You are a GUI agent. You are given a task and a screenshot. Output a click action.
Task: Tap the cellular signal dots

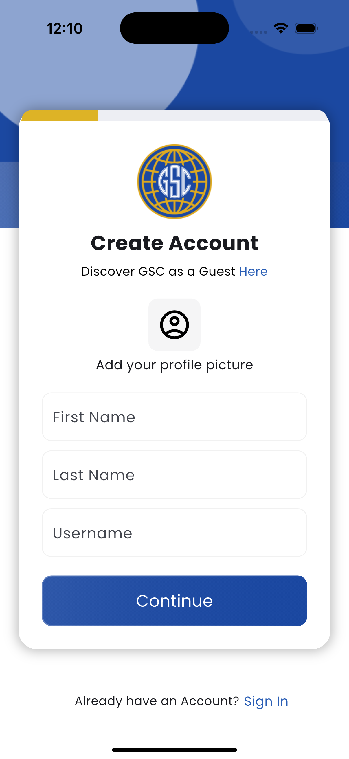[259, 32]
